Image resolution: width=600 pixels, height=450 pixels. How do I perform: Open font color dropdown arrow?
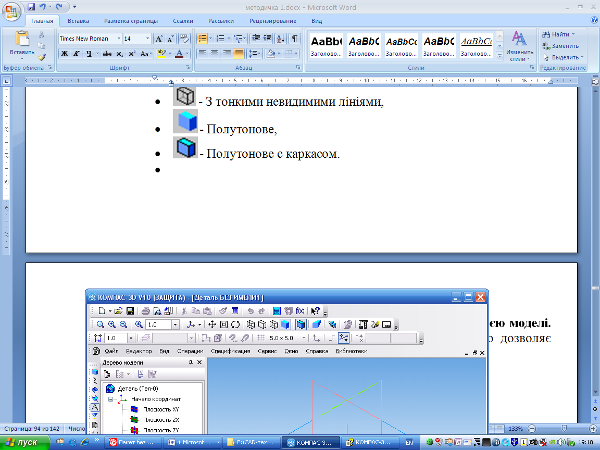187,54
